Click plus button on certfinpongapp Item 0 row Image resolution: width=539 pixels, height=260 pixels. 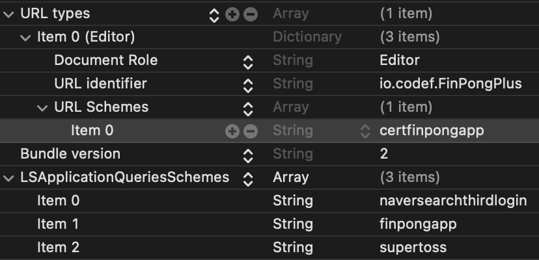pos(232,131)
